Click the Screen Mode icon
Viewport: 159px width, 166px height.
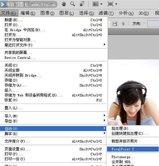[x=110, y=4]
